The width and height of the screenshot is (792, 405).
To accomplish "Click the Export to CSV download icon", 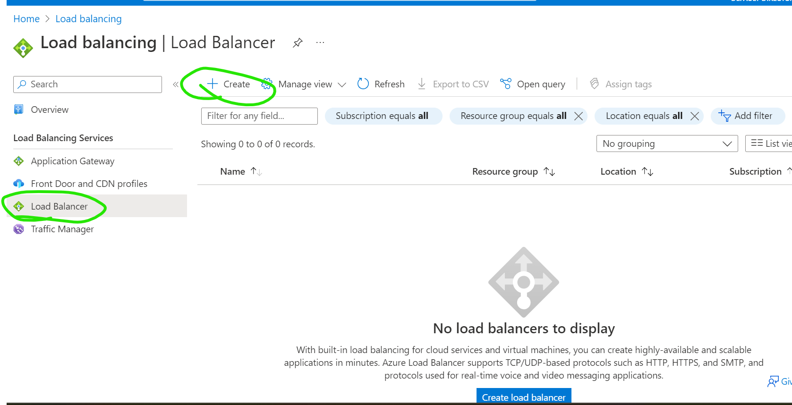I will (x=422, y=84).
